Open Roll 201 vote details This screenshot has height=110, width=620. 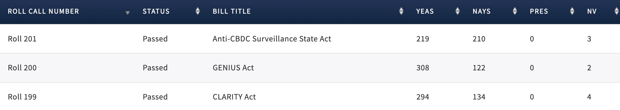[22, 39]
